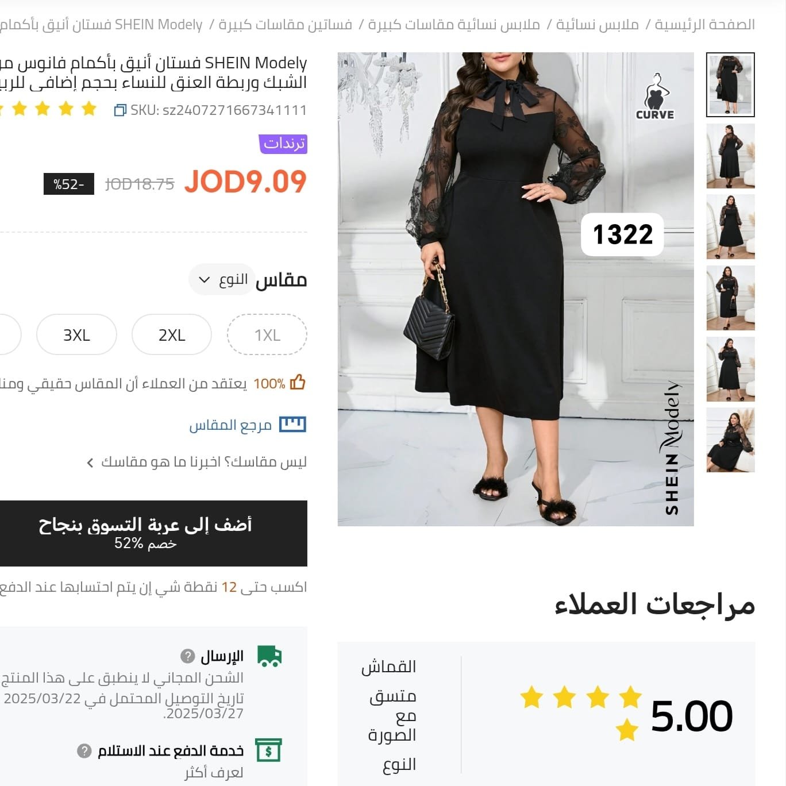786x786 pixels.
Task: Click the size guide ruler icon
Action: [x=292, y=425]
